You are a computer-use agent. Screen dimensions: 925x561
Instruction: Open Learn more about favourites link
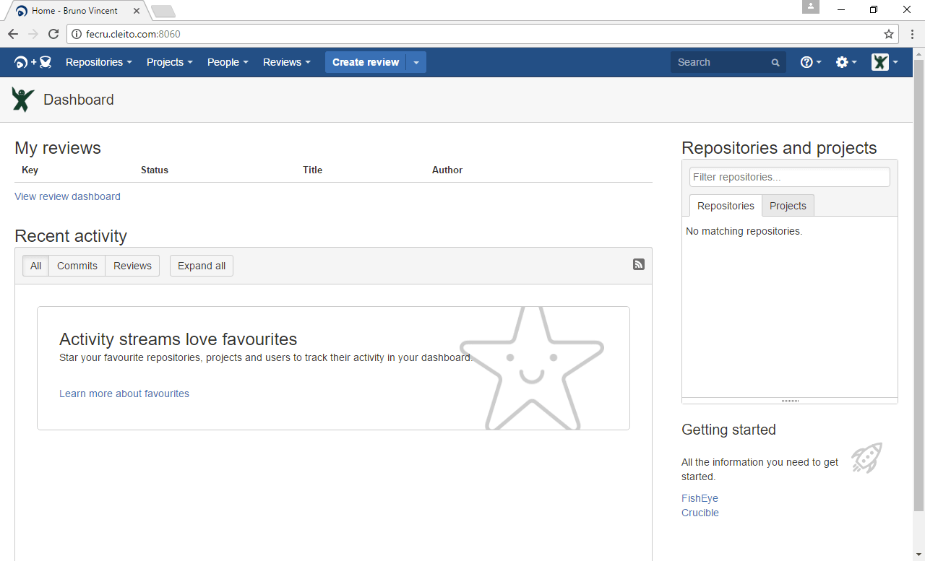[124, 393]
